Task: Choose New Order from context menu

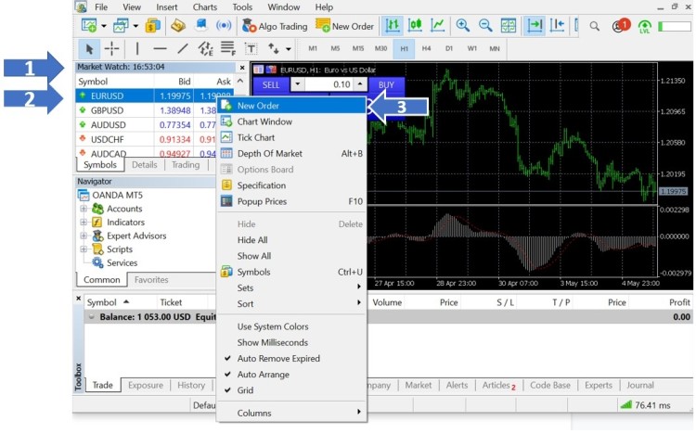Action: click(257, 106)
